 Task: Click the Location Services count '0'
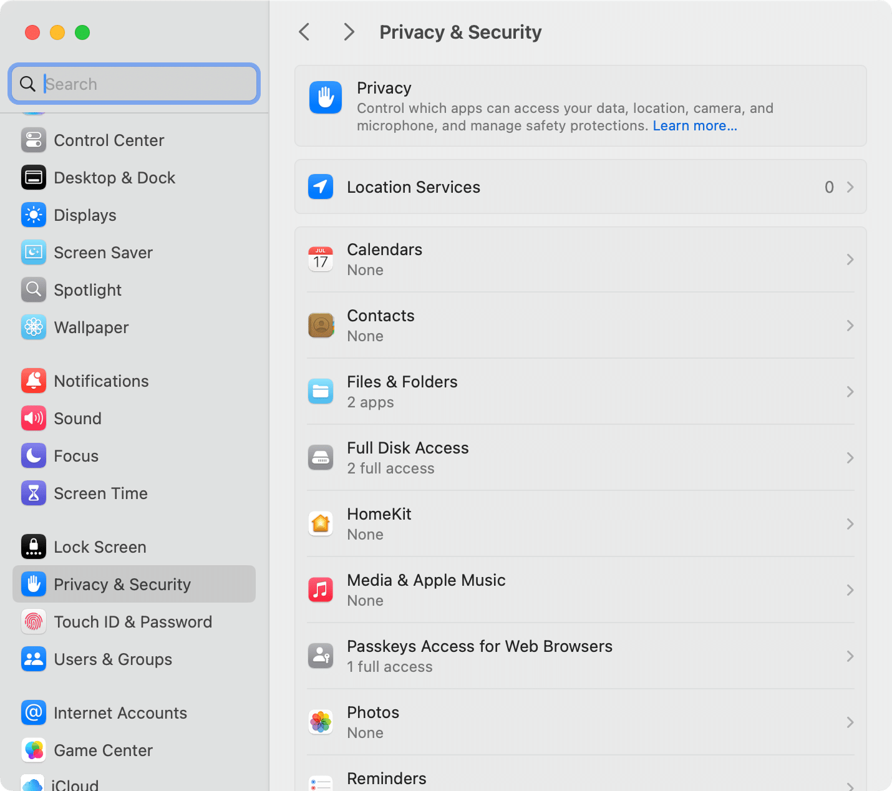(829, 187)
